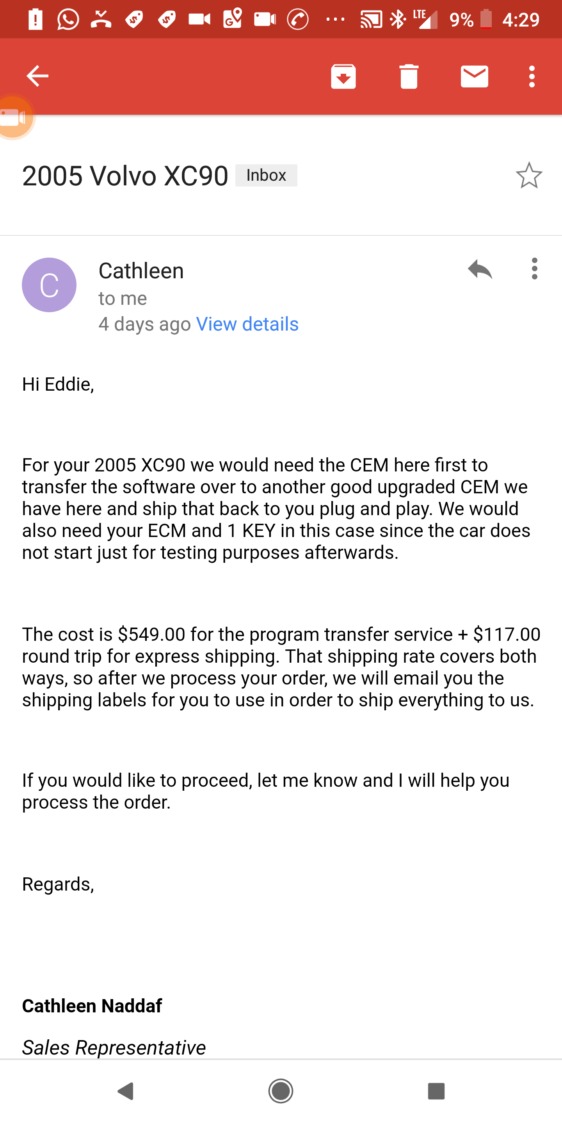The height and width of the screenshot is (1124, 562).
Task: Tap the email subject 2005 Volvo XC90
Action: point(125,176)
